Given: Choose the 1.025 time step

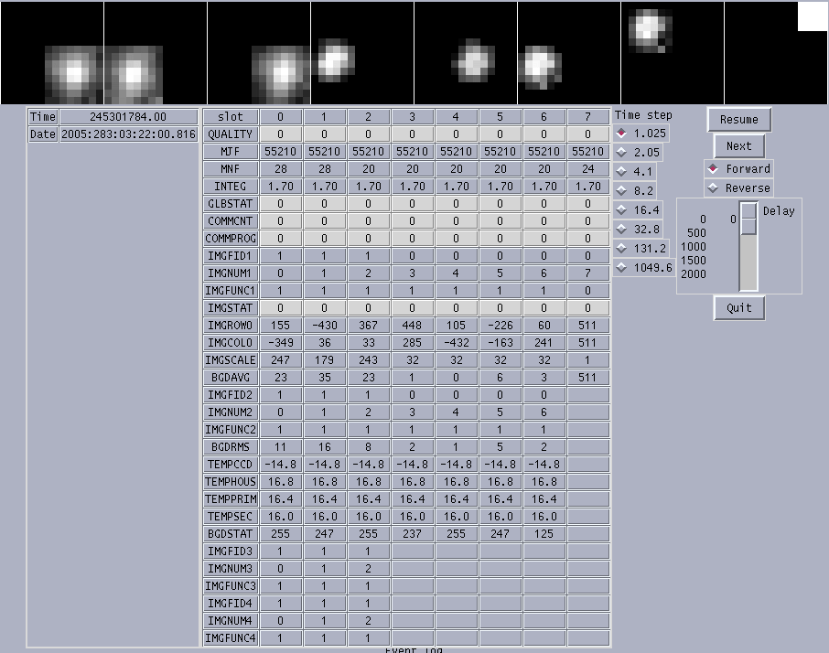Looking at the screenshot, I should pyautogui.click(x=641, y=134).
